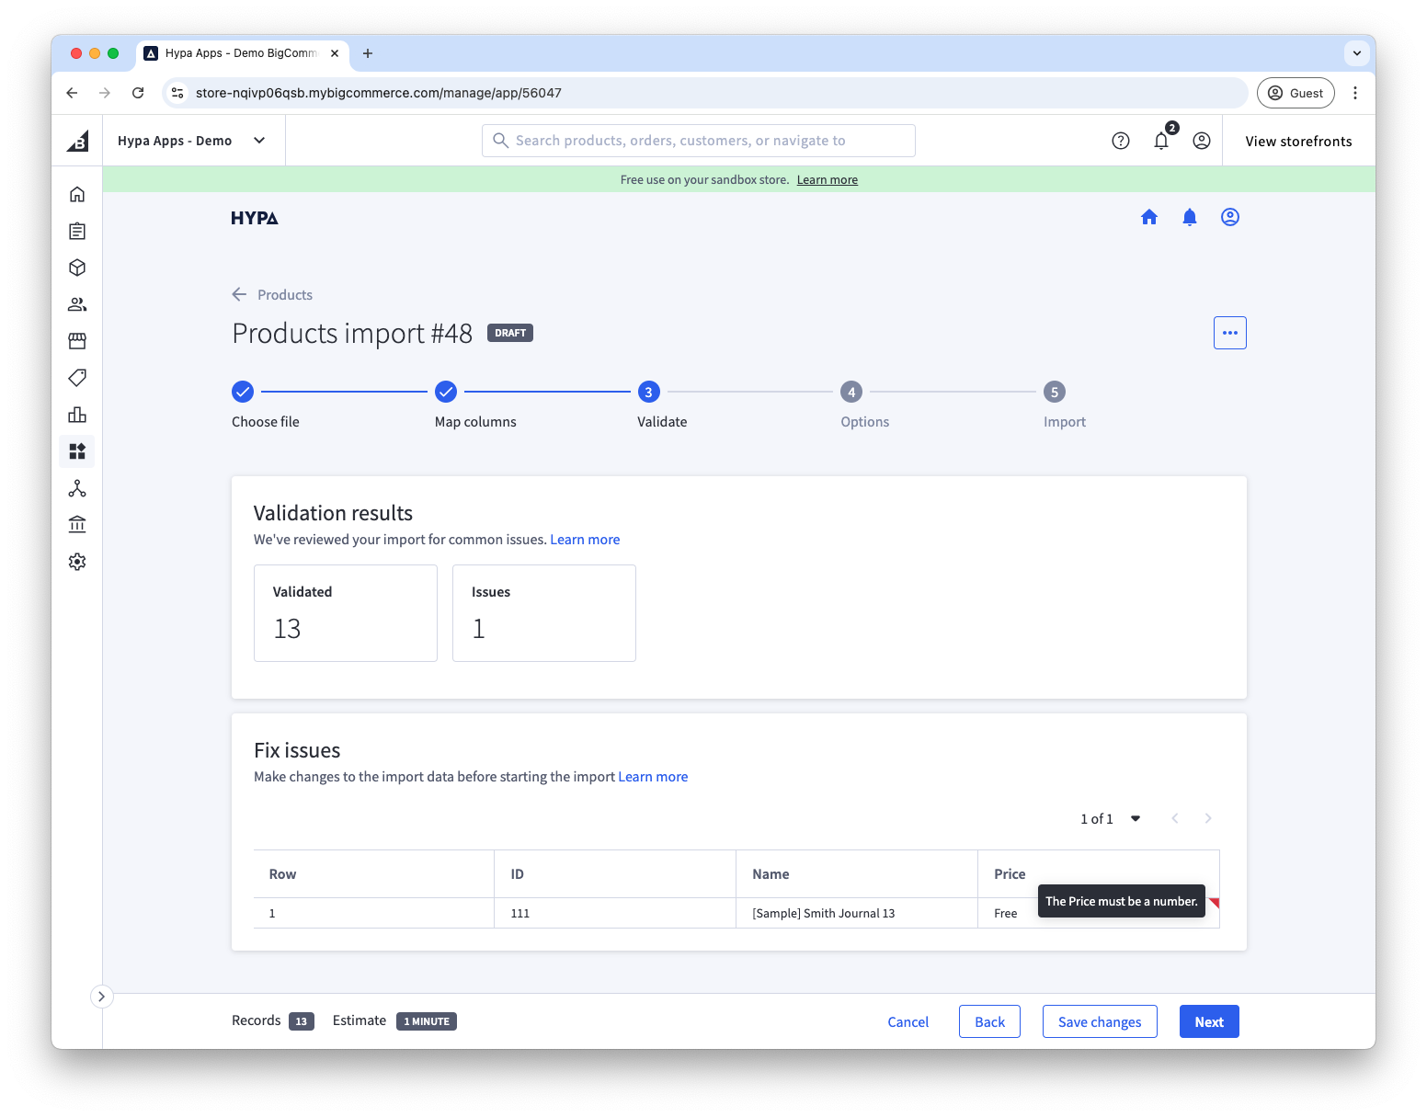Screen dimensions: 1427x1117
Task: Click the search products input field
Action: 699,141
